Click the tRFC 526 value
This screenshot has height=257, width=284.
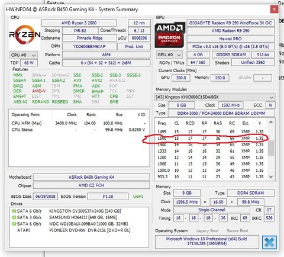(269, 218)
